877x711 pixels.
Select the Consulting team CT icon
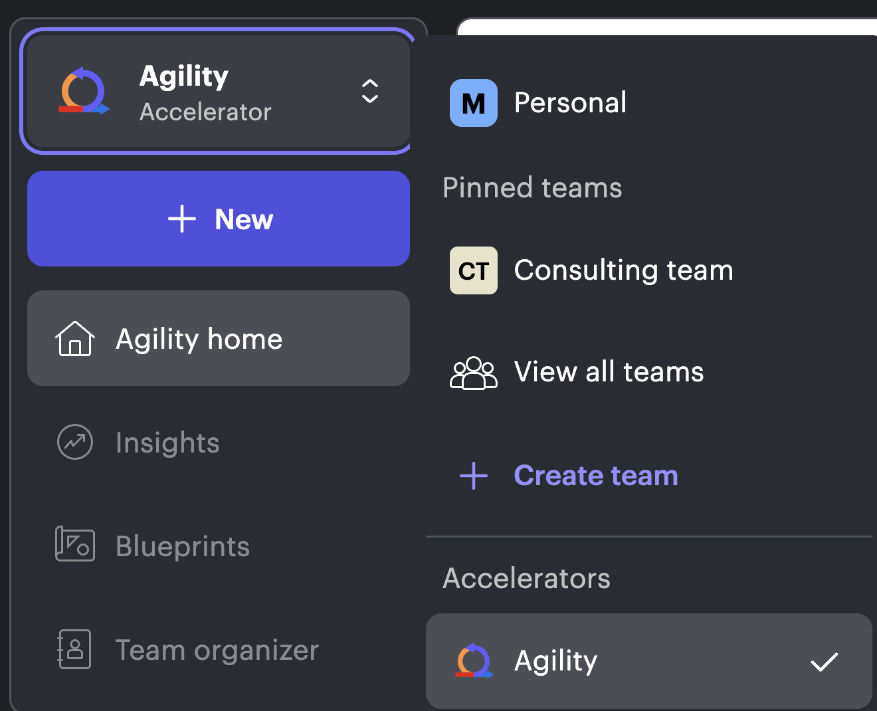(473, 270)
